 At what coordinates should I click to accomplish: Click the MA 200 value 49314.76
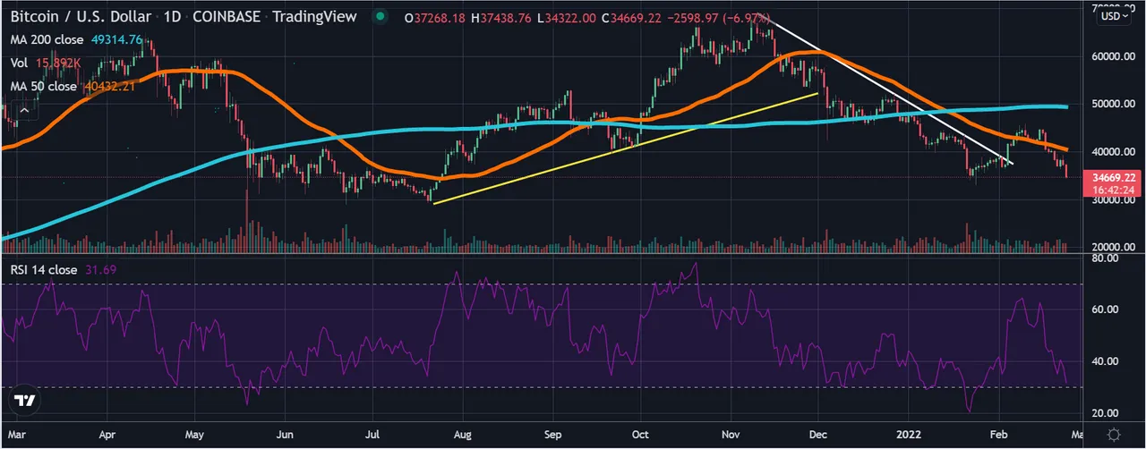(116, 39)
